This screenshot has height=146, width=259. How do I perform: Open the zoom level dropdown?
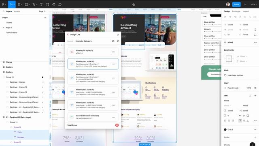click(x=254, y=4)
